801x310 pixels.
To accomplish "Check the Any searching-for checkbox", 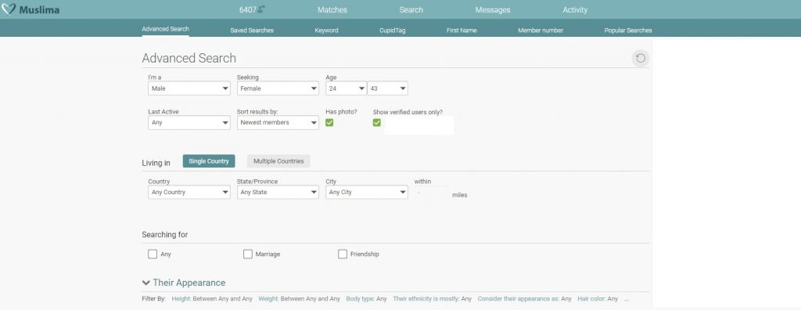I will [x=153, y=254].
